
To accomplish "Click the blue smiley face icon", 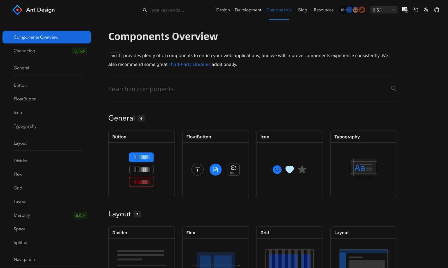I will coord(277,169).
